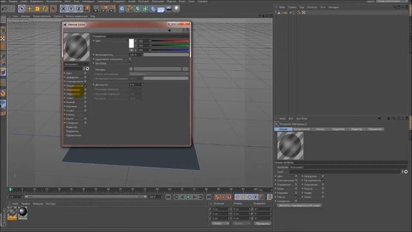Open File menu in Material Manager

[x=15, y=204]
